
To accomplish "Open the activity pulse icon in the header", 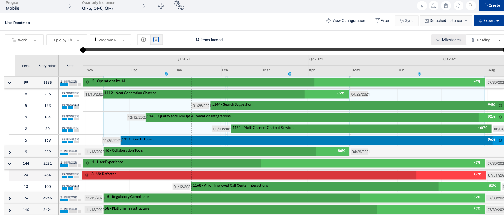I will (422, 5).
